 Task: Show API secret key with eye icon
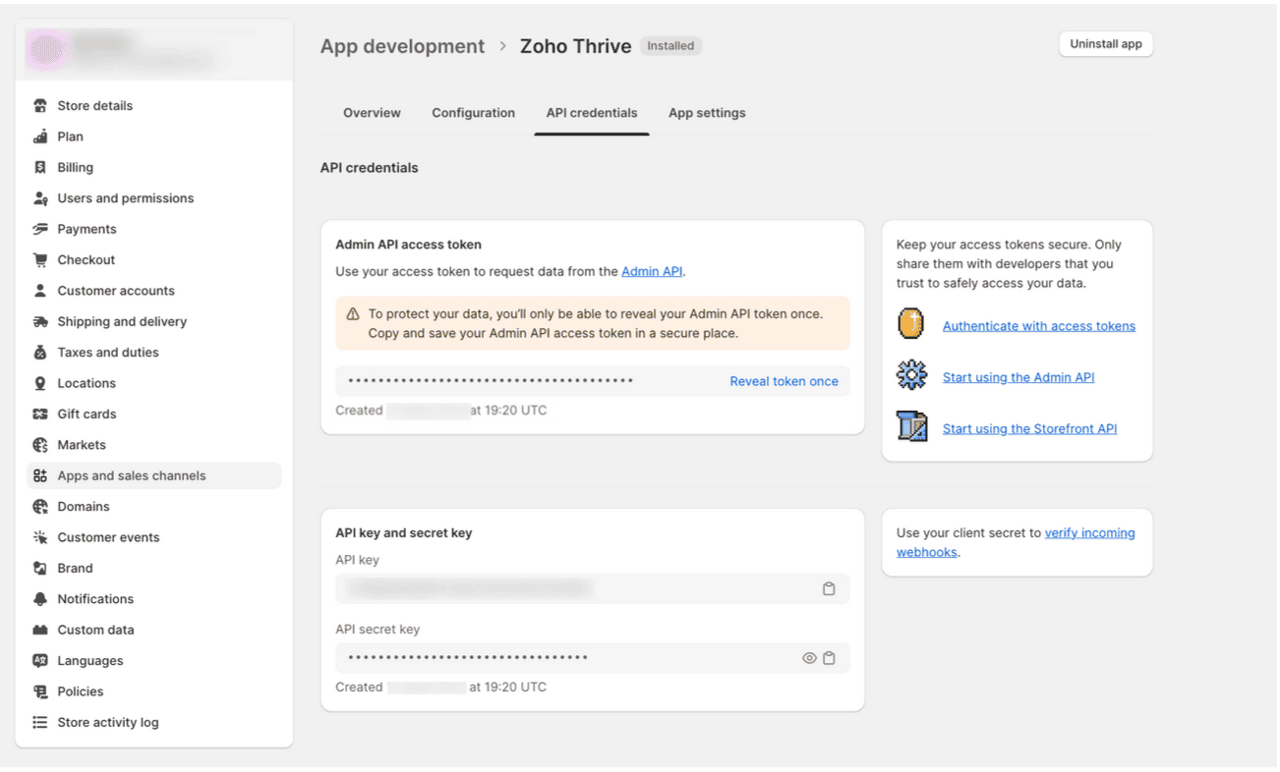click(809, 658)
